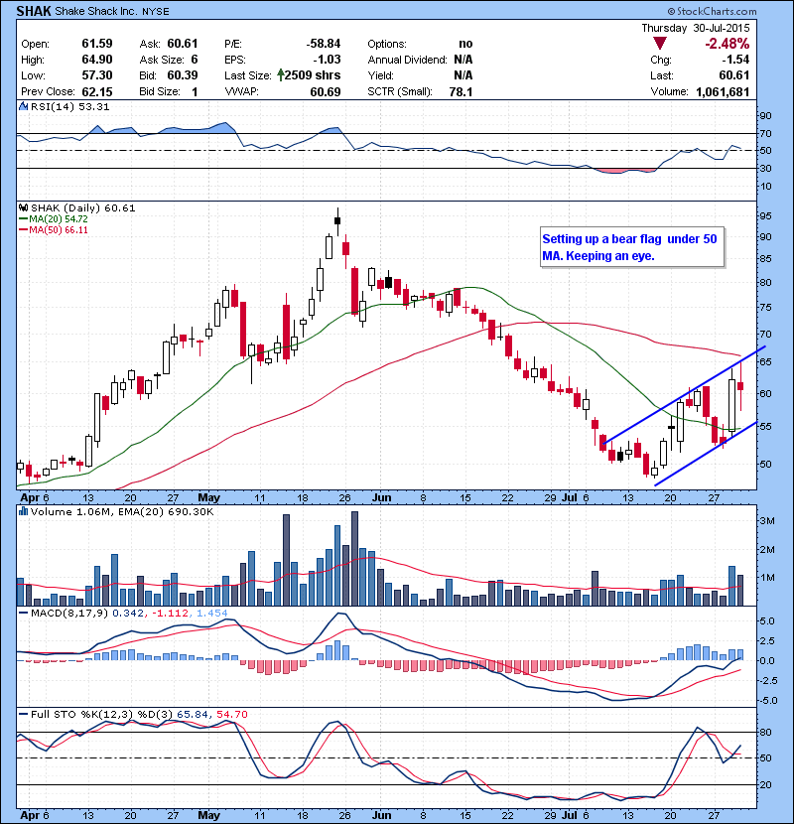
Task: Click the MACD value 0.342
Action: (128, 613)
